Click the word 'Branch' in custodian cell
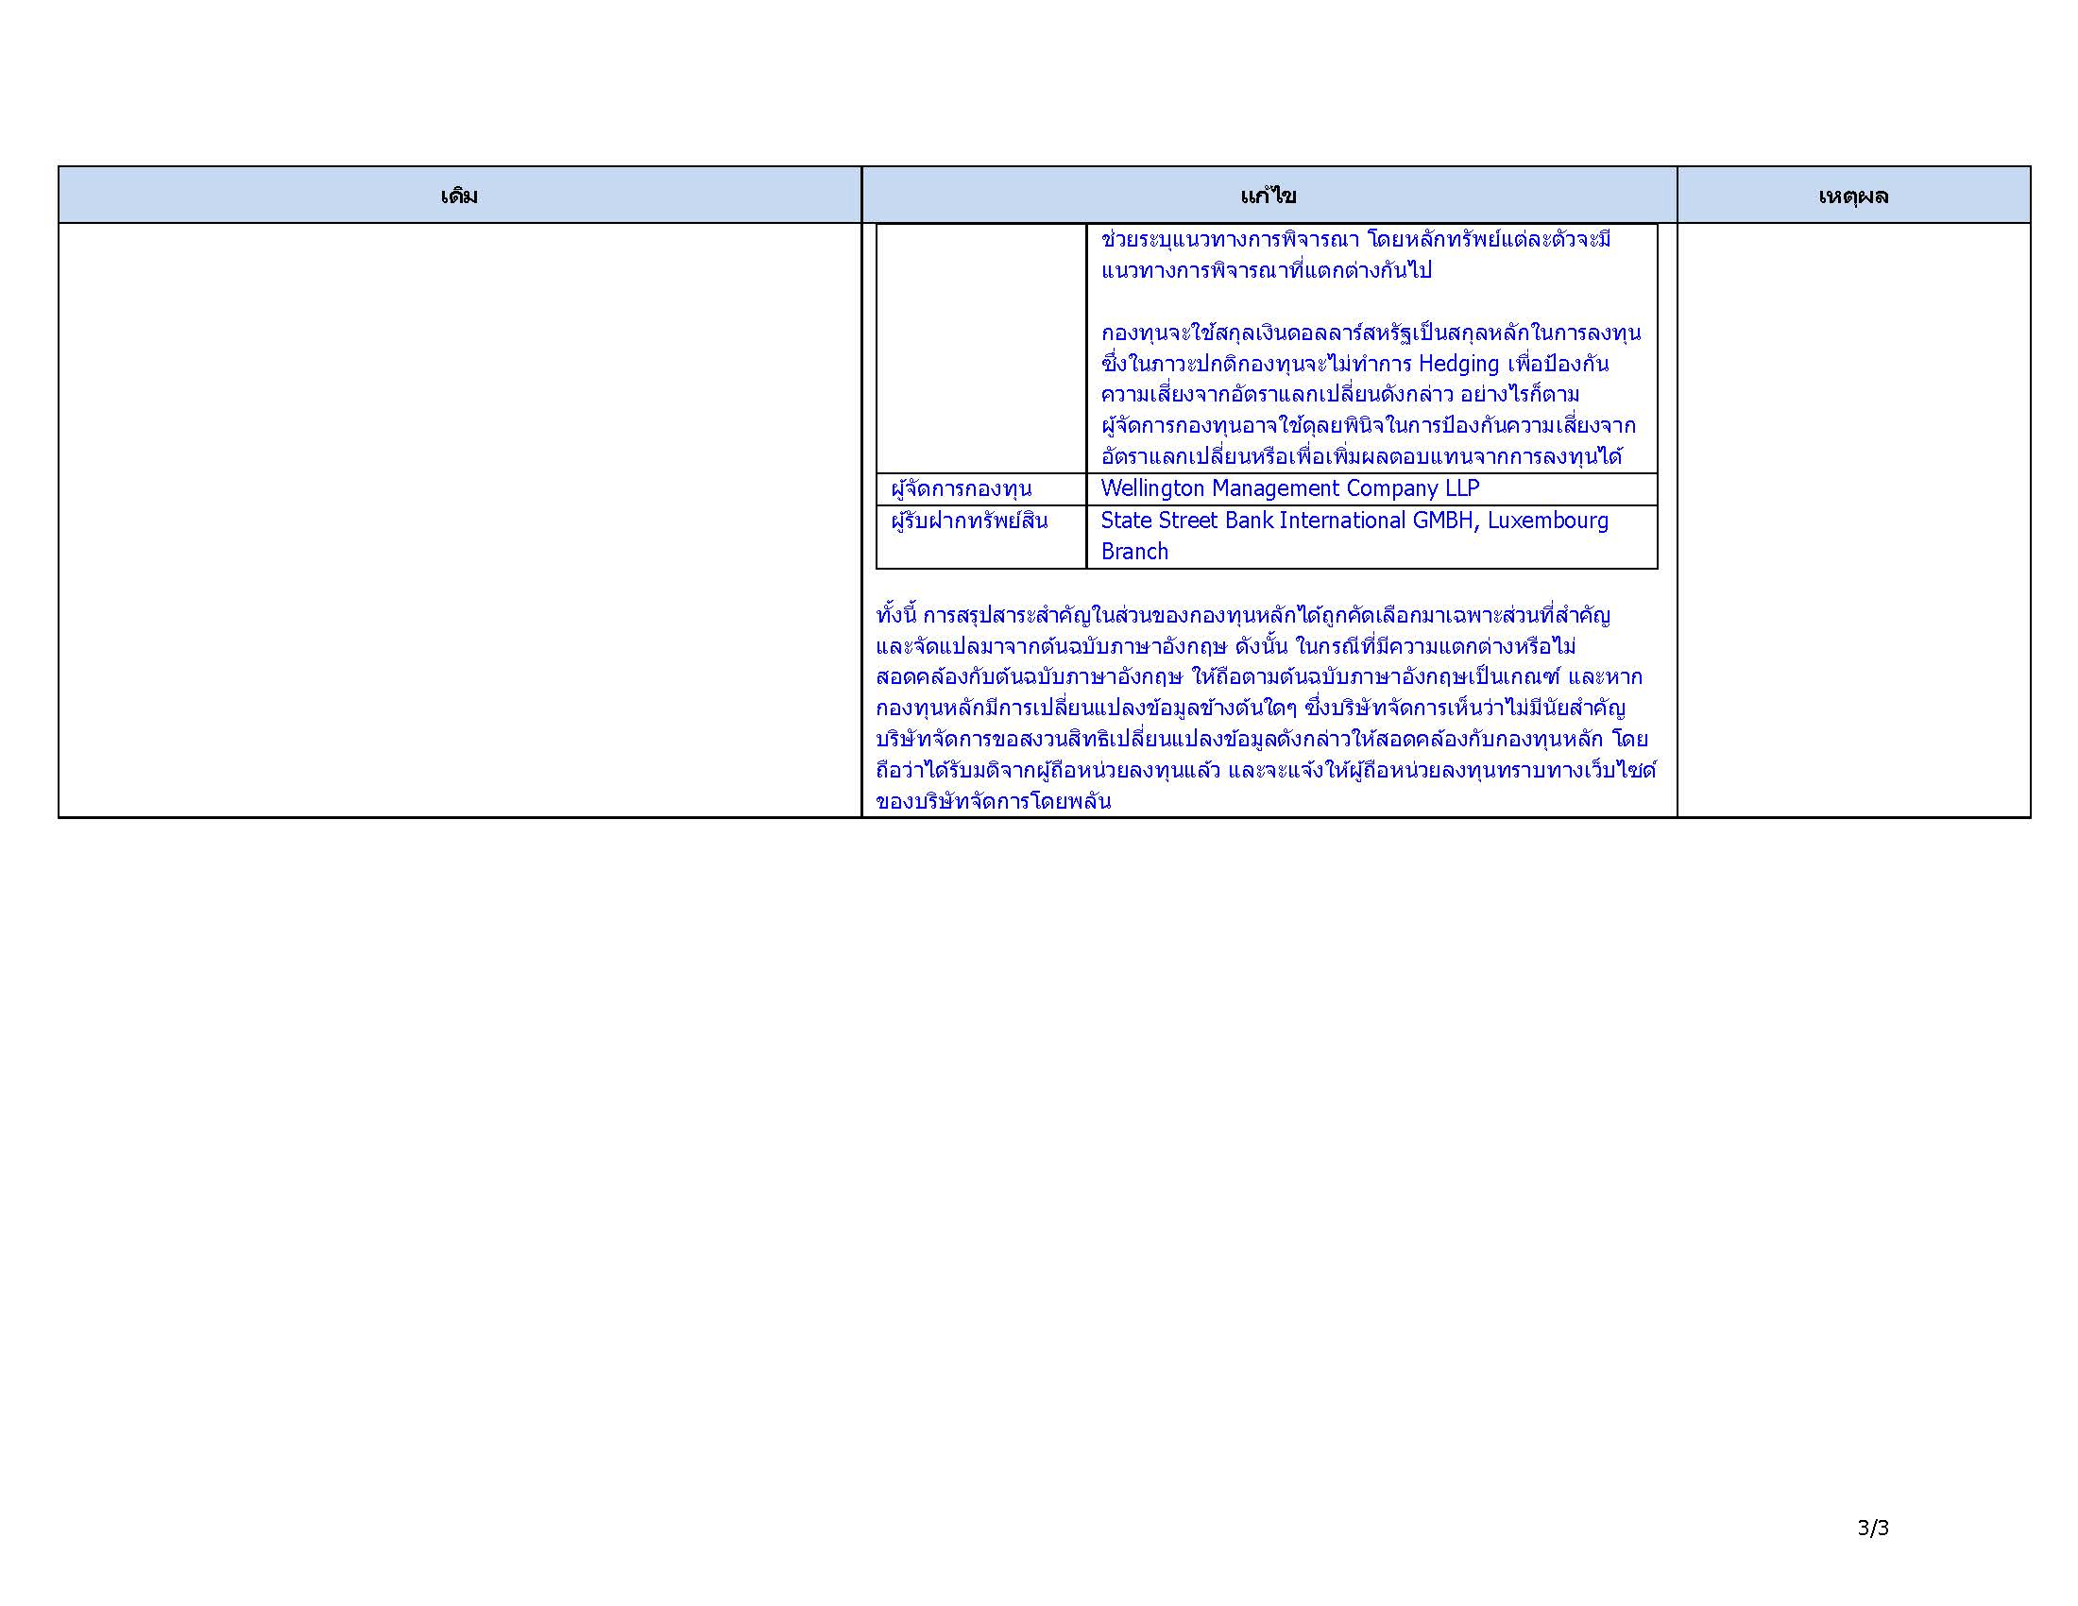The width and height of the screenshot is (2078, 1606). pos(1134,552)
